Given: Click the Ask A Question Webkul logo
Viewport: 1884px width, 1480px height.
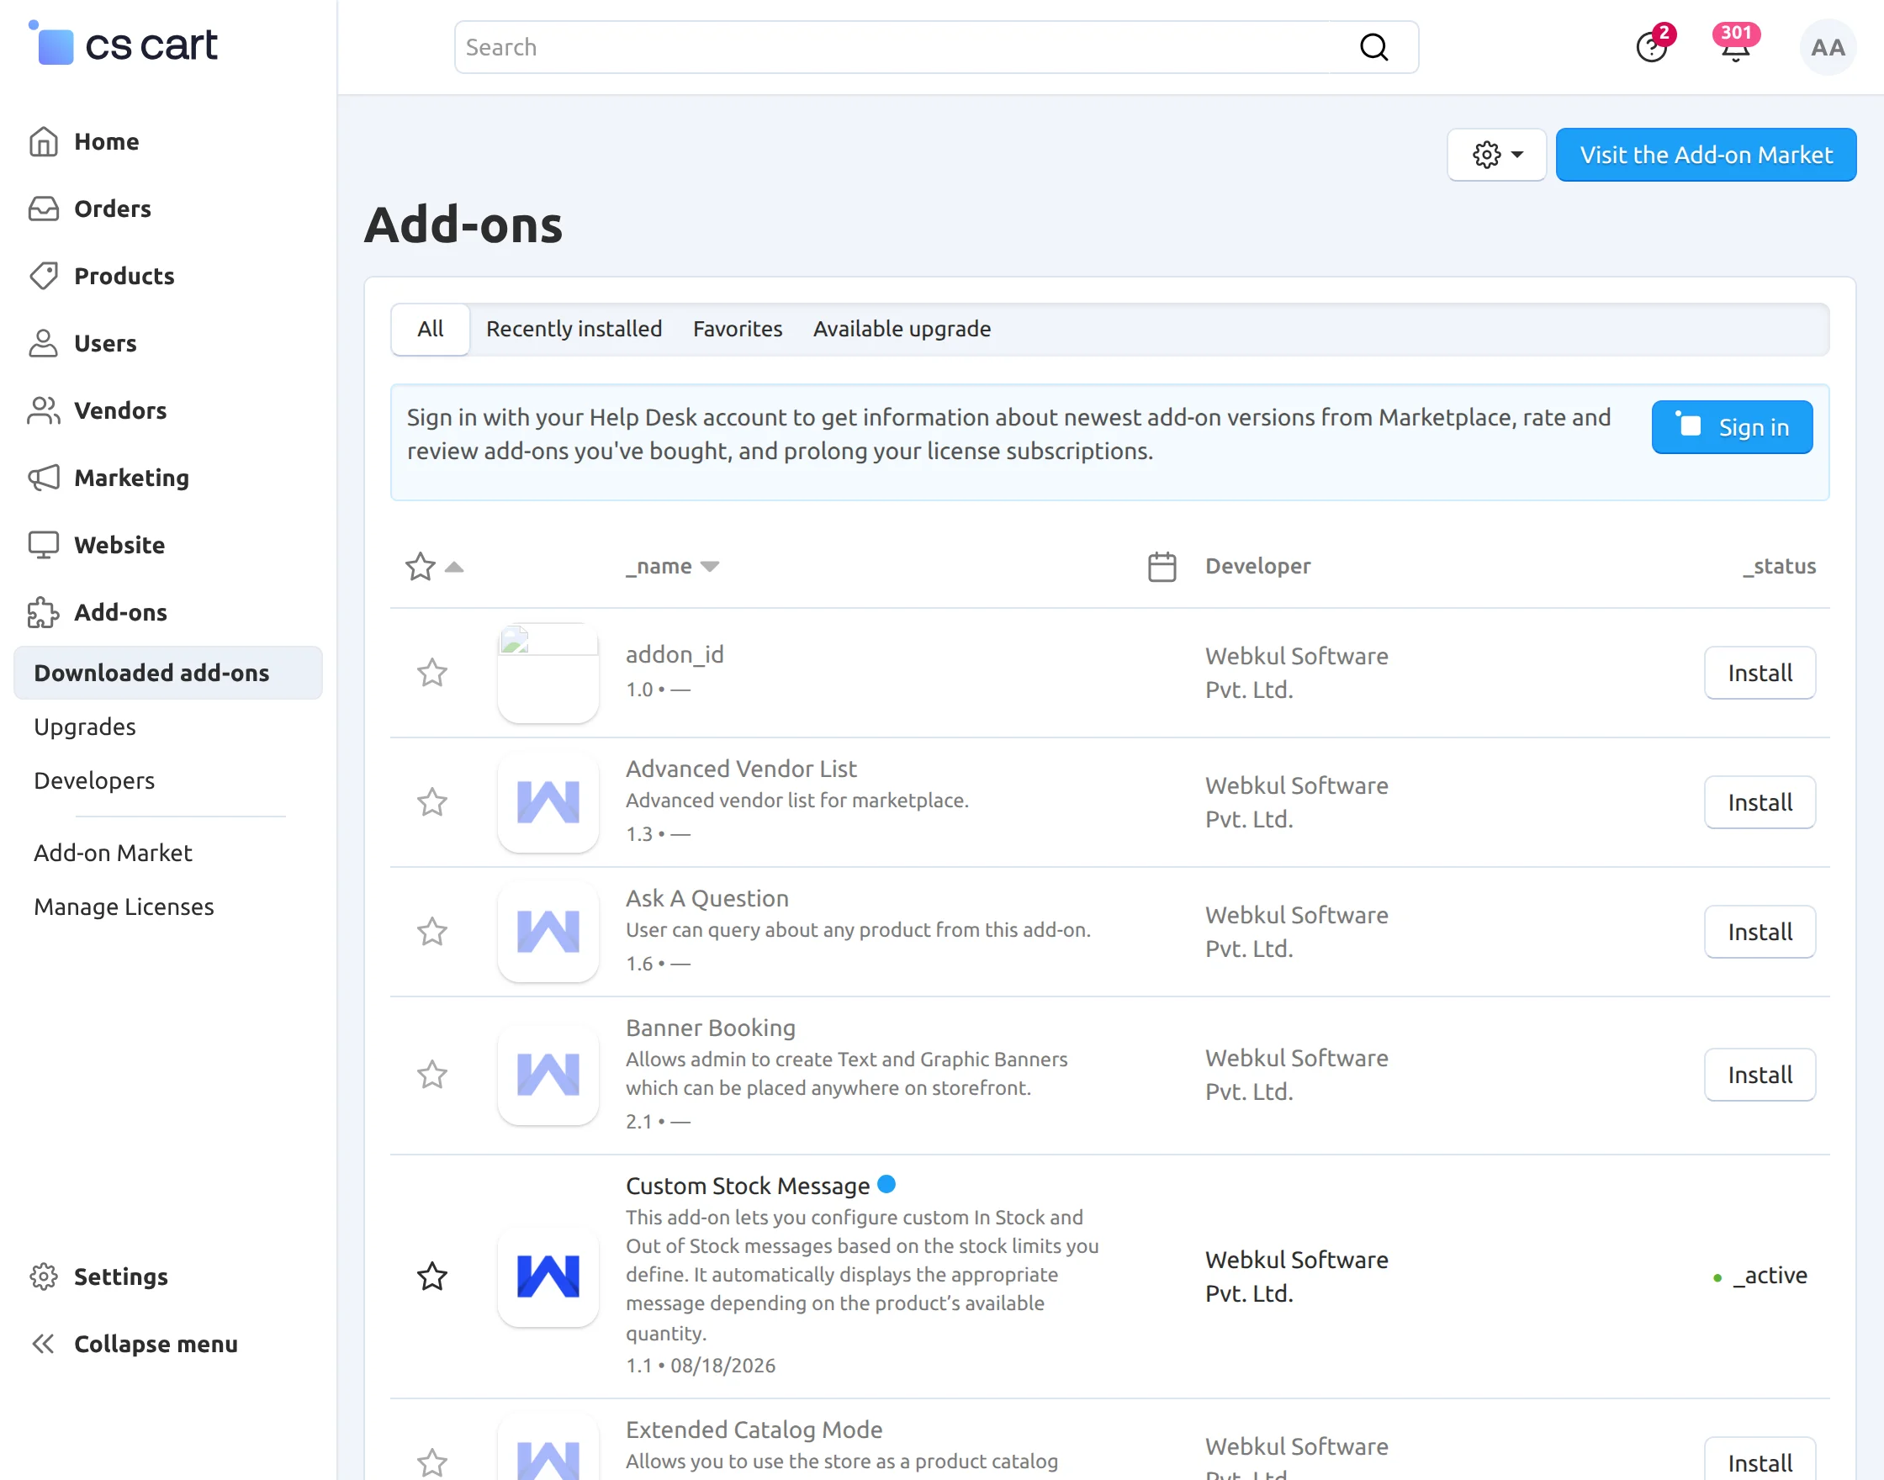Looking at the screenshot, I should click(548, 932).
